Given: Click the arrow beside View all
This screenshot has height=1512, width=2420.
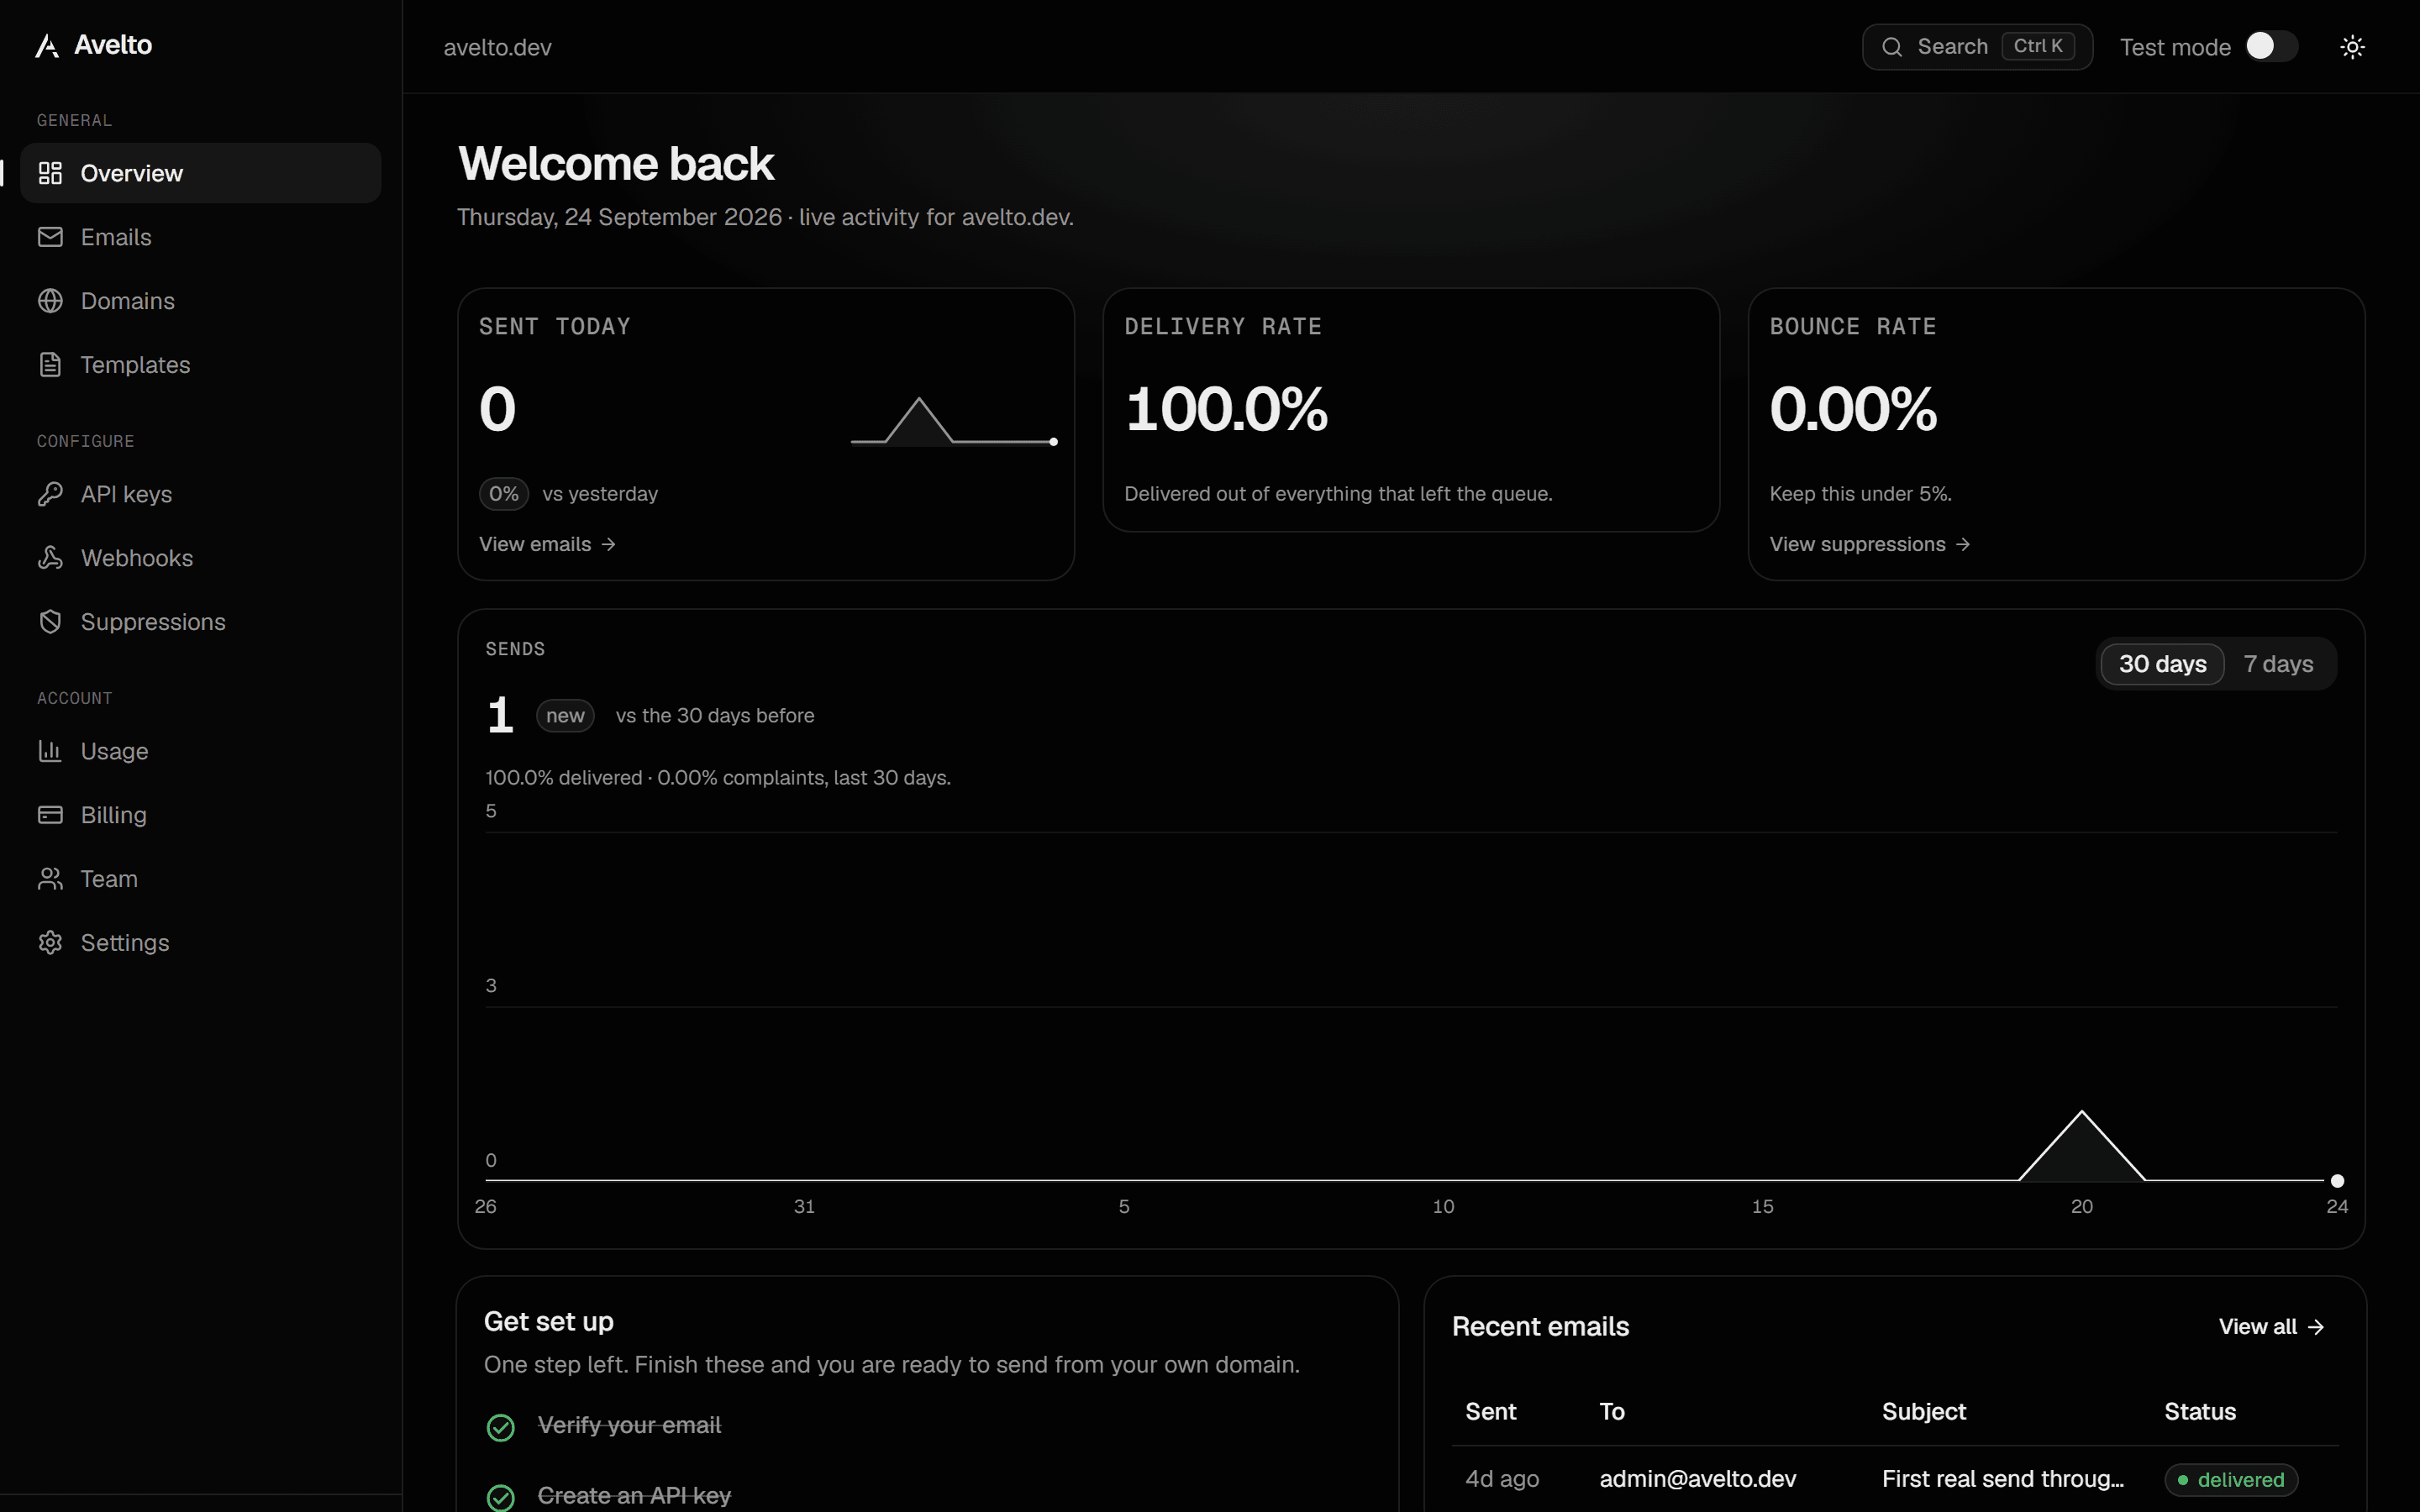Looking at the screenshot, I should (2316, 1327).
